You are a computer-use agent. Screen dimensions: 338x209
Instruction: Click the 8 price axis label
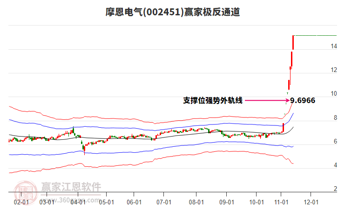click(x=335, y=118)
